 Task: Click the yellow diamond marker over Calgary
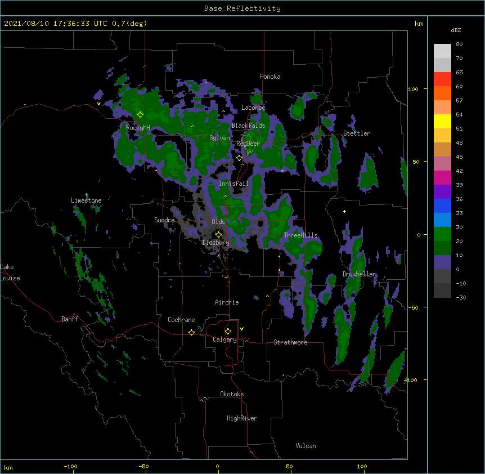[228, 332]
